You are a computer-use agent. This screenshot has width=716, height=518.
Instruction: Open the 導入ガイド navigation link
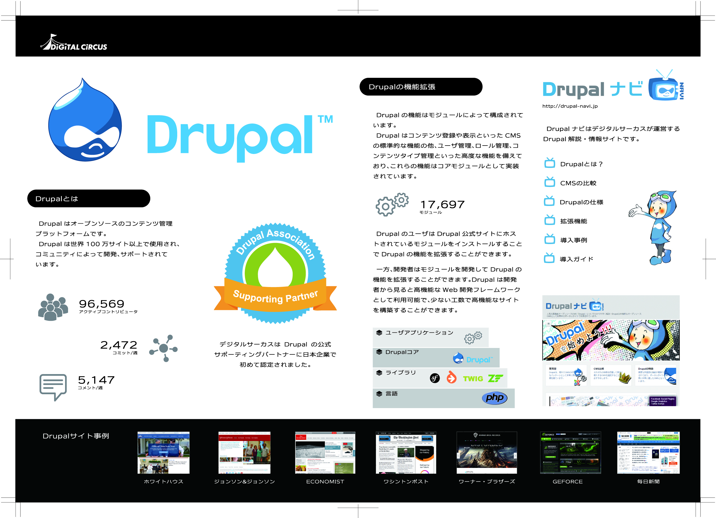pos(576,259)
